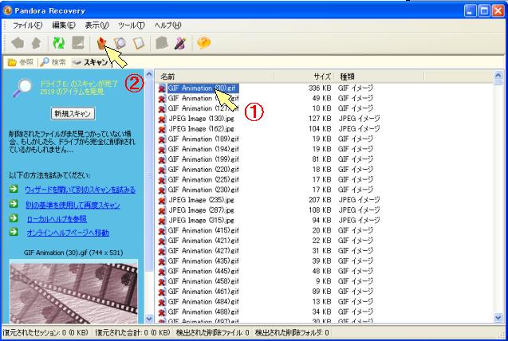Click deleted-file icon beside JPEG Image (235).jpg
The height and width of the screenshot is (341, 508).
click(x=162, y=200)
